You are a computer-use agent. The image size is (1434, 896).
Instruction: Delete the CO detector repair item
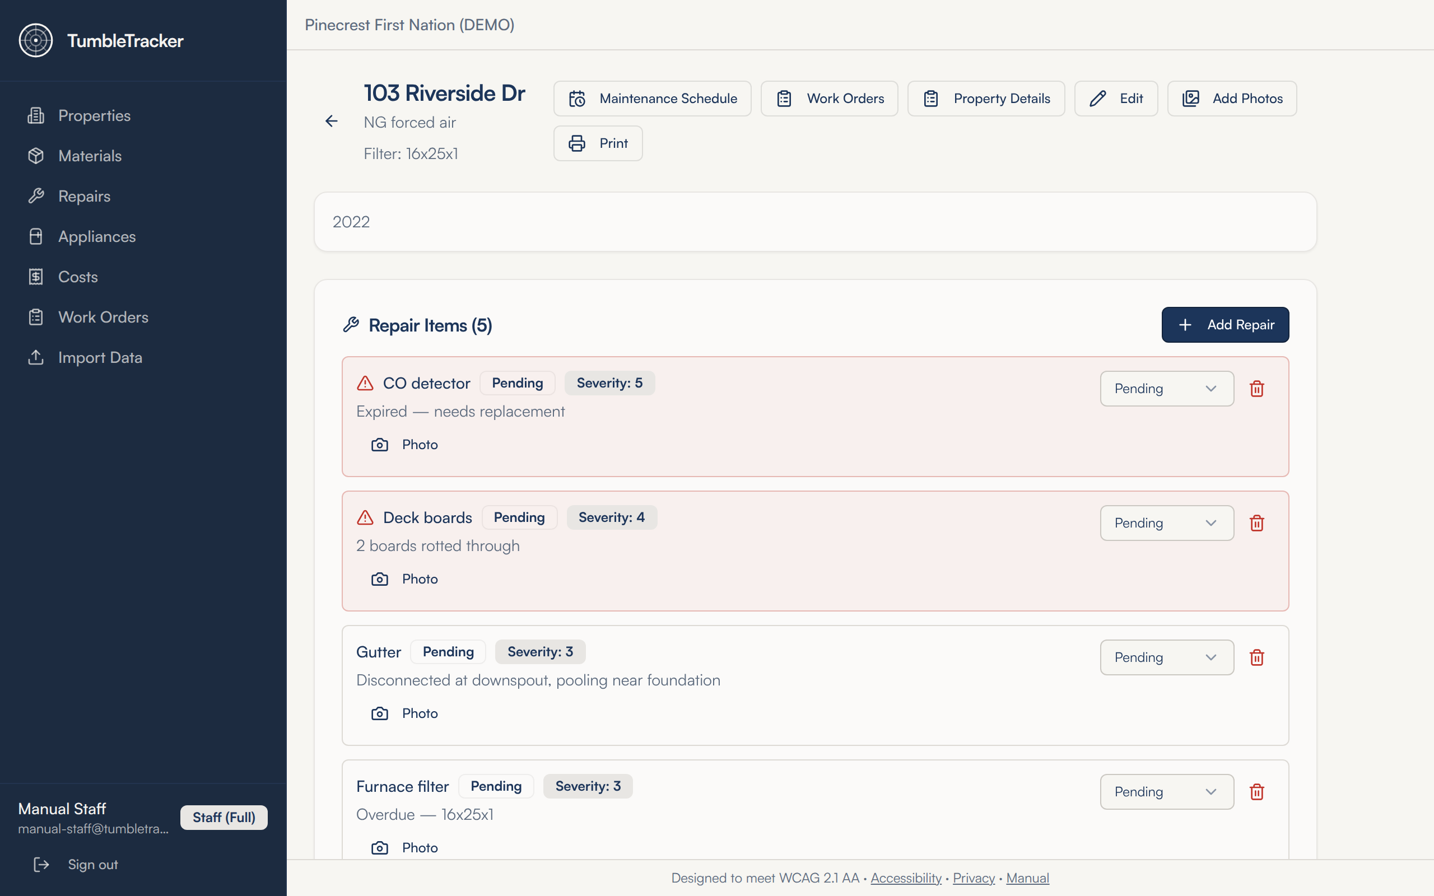1256,389
